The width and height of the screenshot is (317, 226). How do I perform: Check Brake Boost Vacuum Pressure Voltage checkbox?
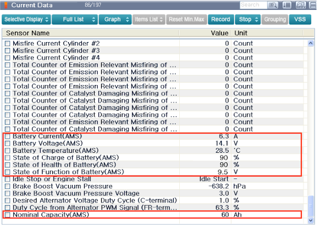click(7, 193)
